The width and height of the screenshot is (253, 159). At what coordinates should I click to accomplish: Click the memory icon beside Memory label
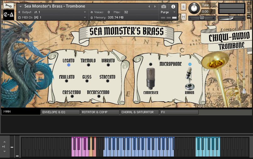pyautogui.click(x=92, y=18)
